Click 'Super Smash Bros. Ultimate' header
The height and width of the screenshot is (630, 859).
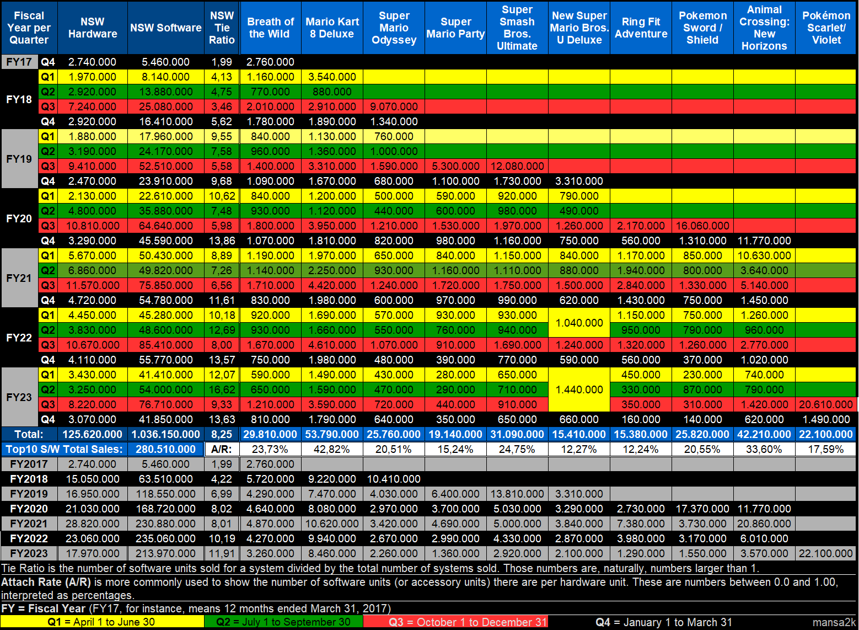517,28
